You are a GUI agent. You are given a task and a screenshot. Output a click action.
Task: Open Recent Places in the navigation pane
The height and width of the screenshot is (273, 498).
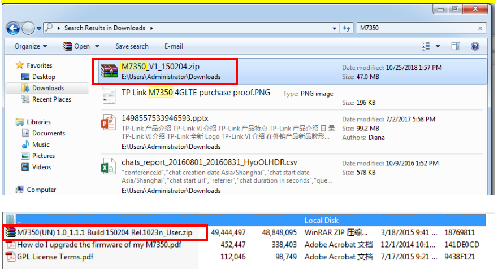coord(51,100)
